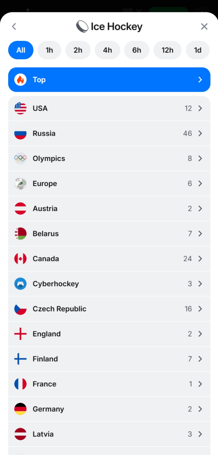The image size is (218, 455).
Task: Switch to the 1h time filter
Action: click(49, 50)
